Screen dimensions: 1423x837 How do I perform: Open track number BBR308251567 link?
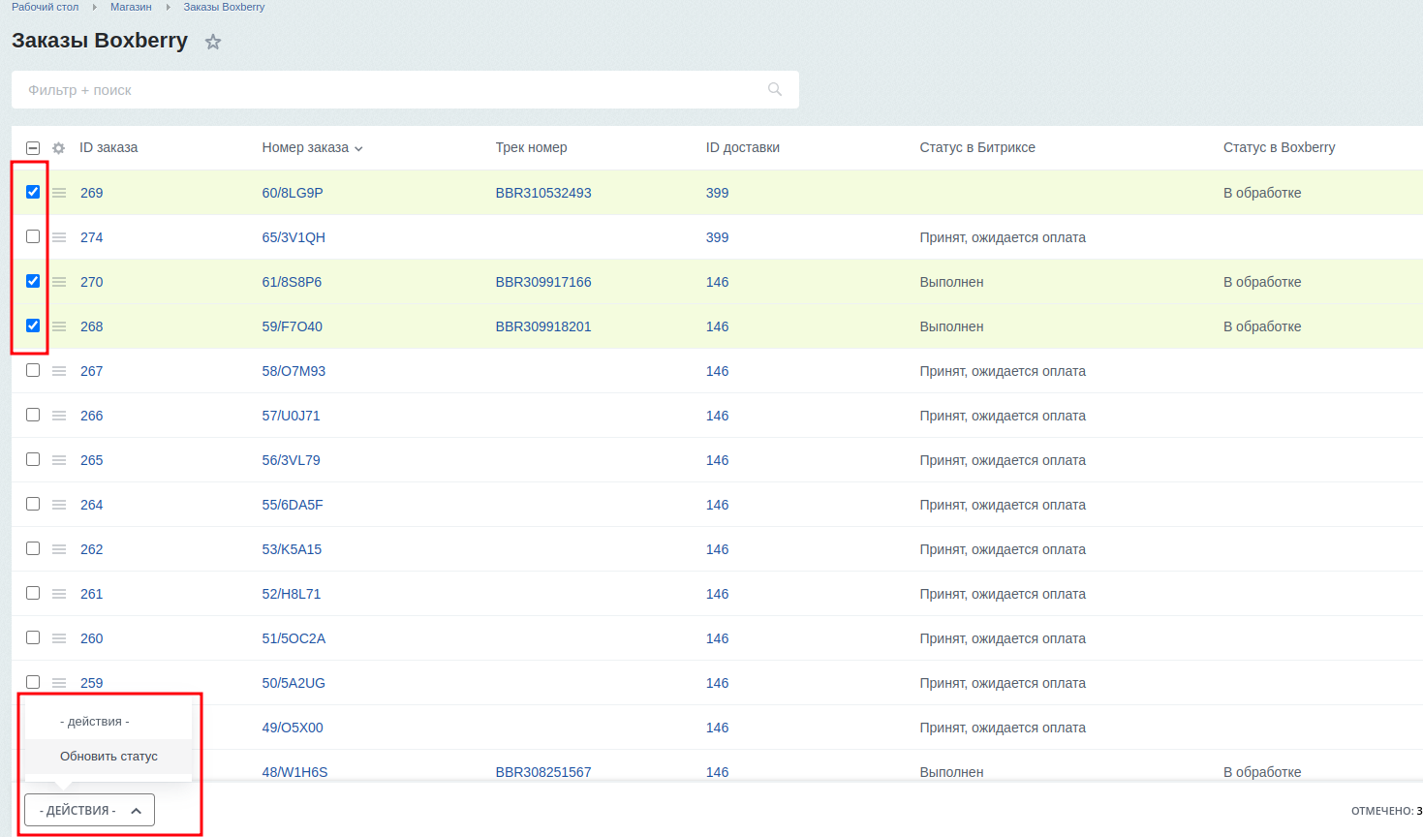[x=543, y=772]
